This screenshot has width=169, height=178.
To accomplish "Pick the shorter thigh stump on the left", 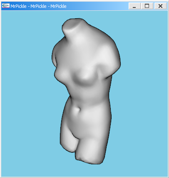I will click(68, 141).
